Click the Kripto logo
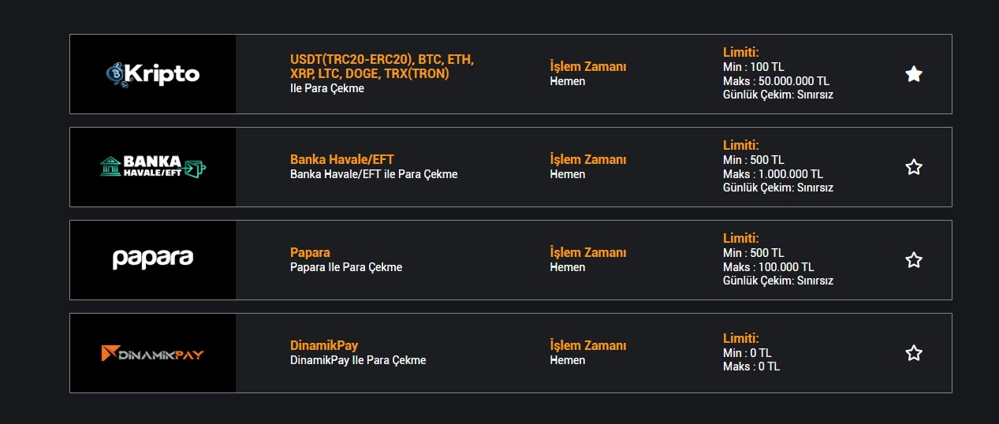The image size is (999, 424). (153, 74)
